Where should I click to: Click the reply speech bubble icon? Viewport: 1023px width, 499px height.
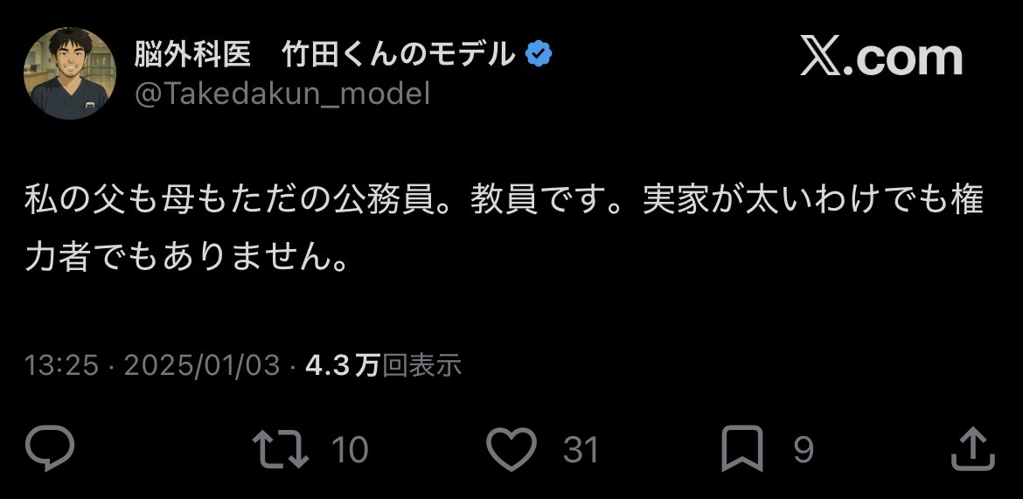point(50,449)
